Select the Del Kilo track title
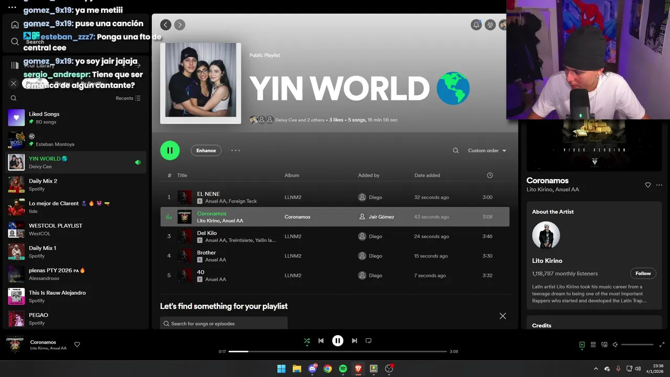Screen dimensions: 670x377 tap(207, 233)
